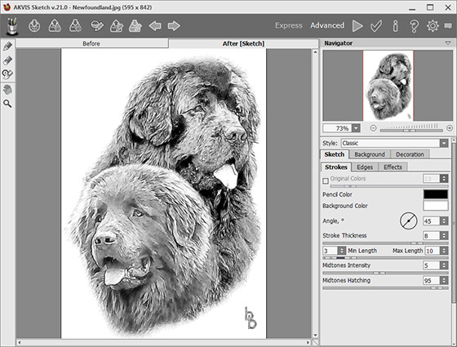Image resolution: width=457 pixels, height=347 pixels.
Task: Click the Run (play) processing button
Action: click(357, 26)
